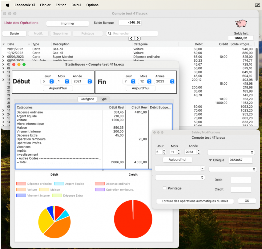Open the Apple menu
This screenshot has width=262, height=249.
coord(8,5)
